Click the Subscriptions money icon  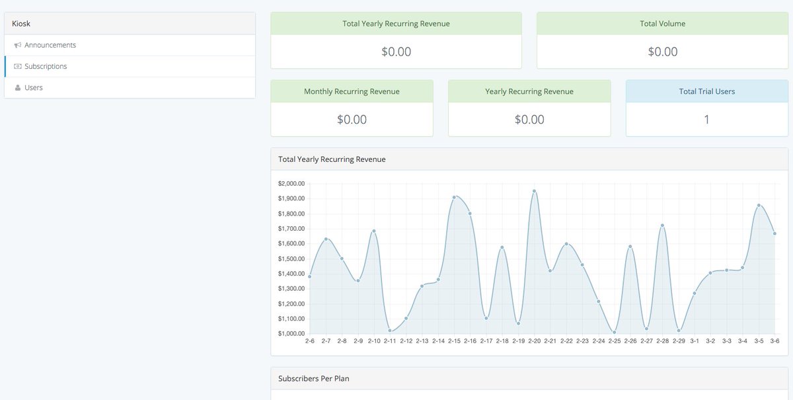(18, 66)
